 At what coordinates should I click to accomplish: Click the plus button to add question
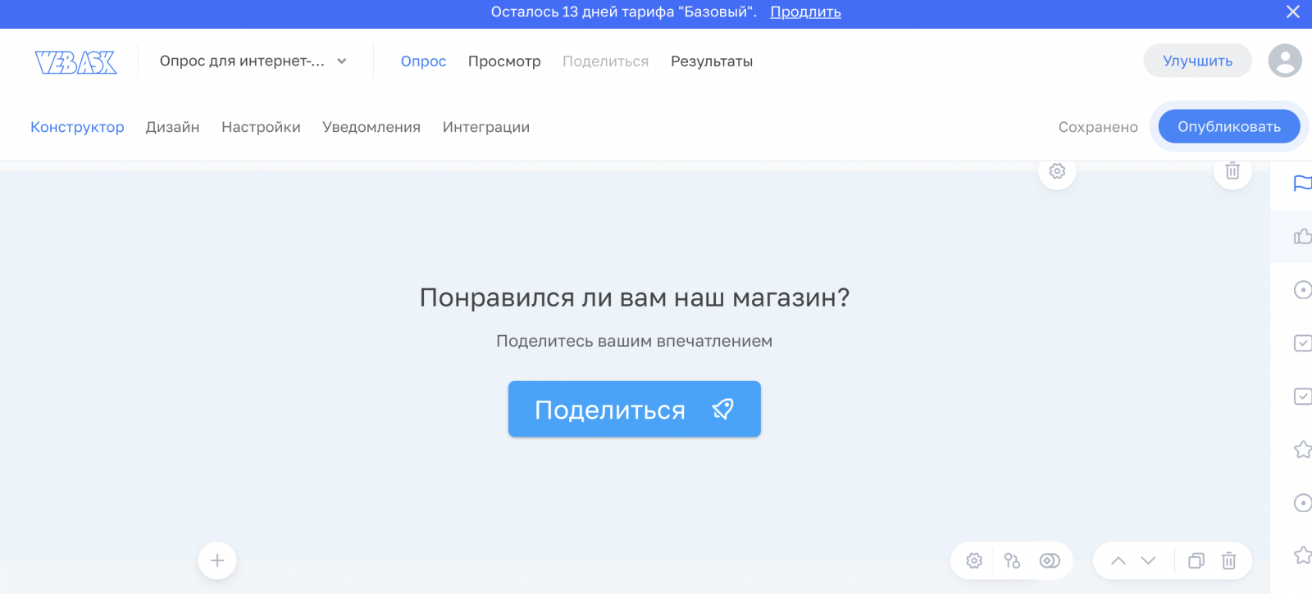tap(217, 560)
